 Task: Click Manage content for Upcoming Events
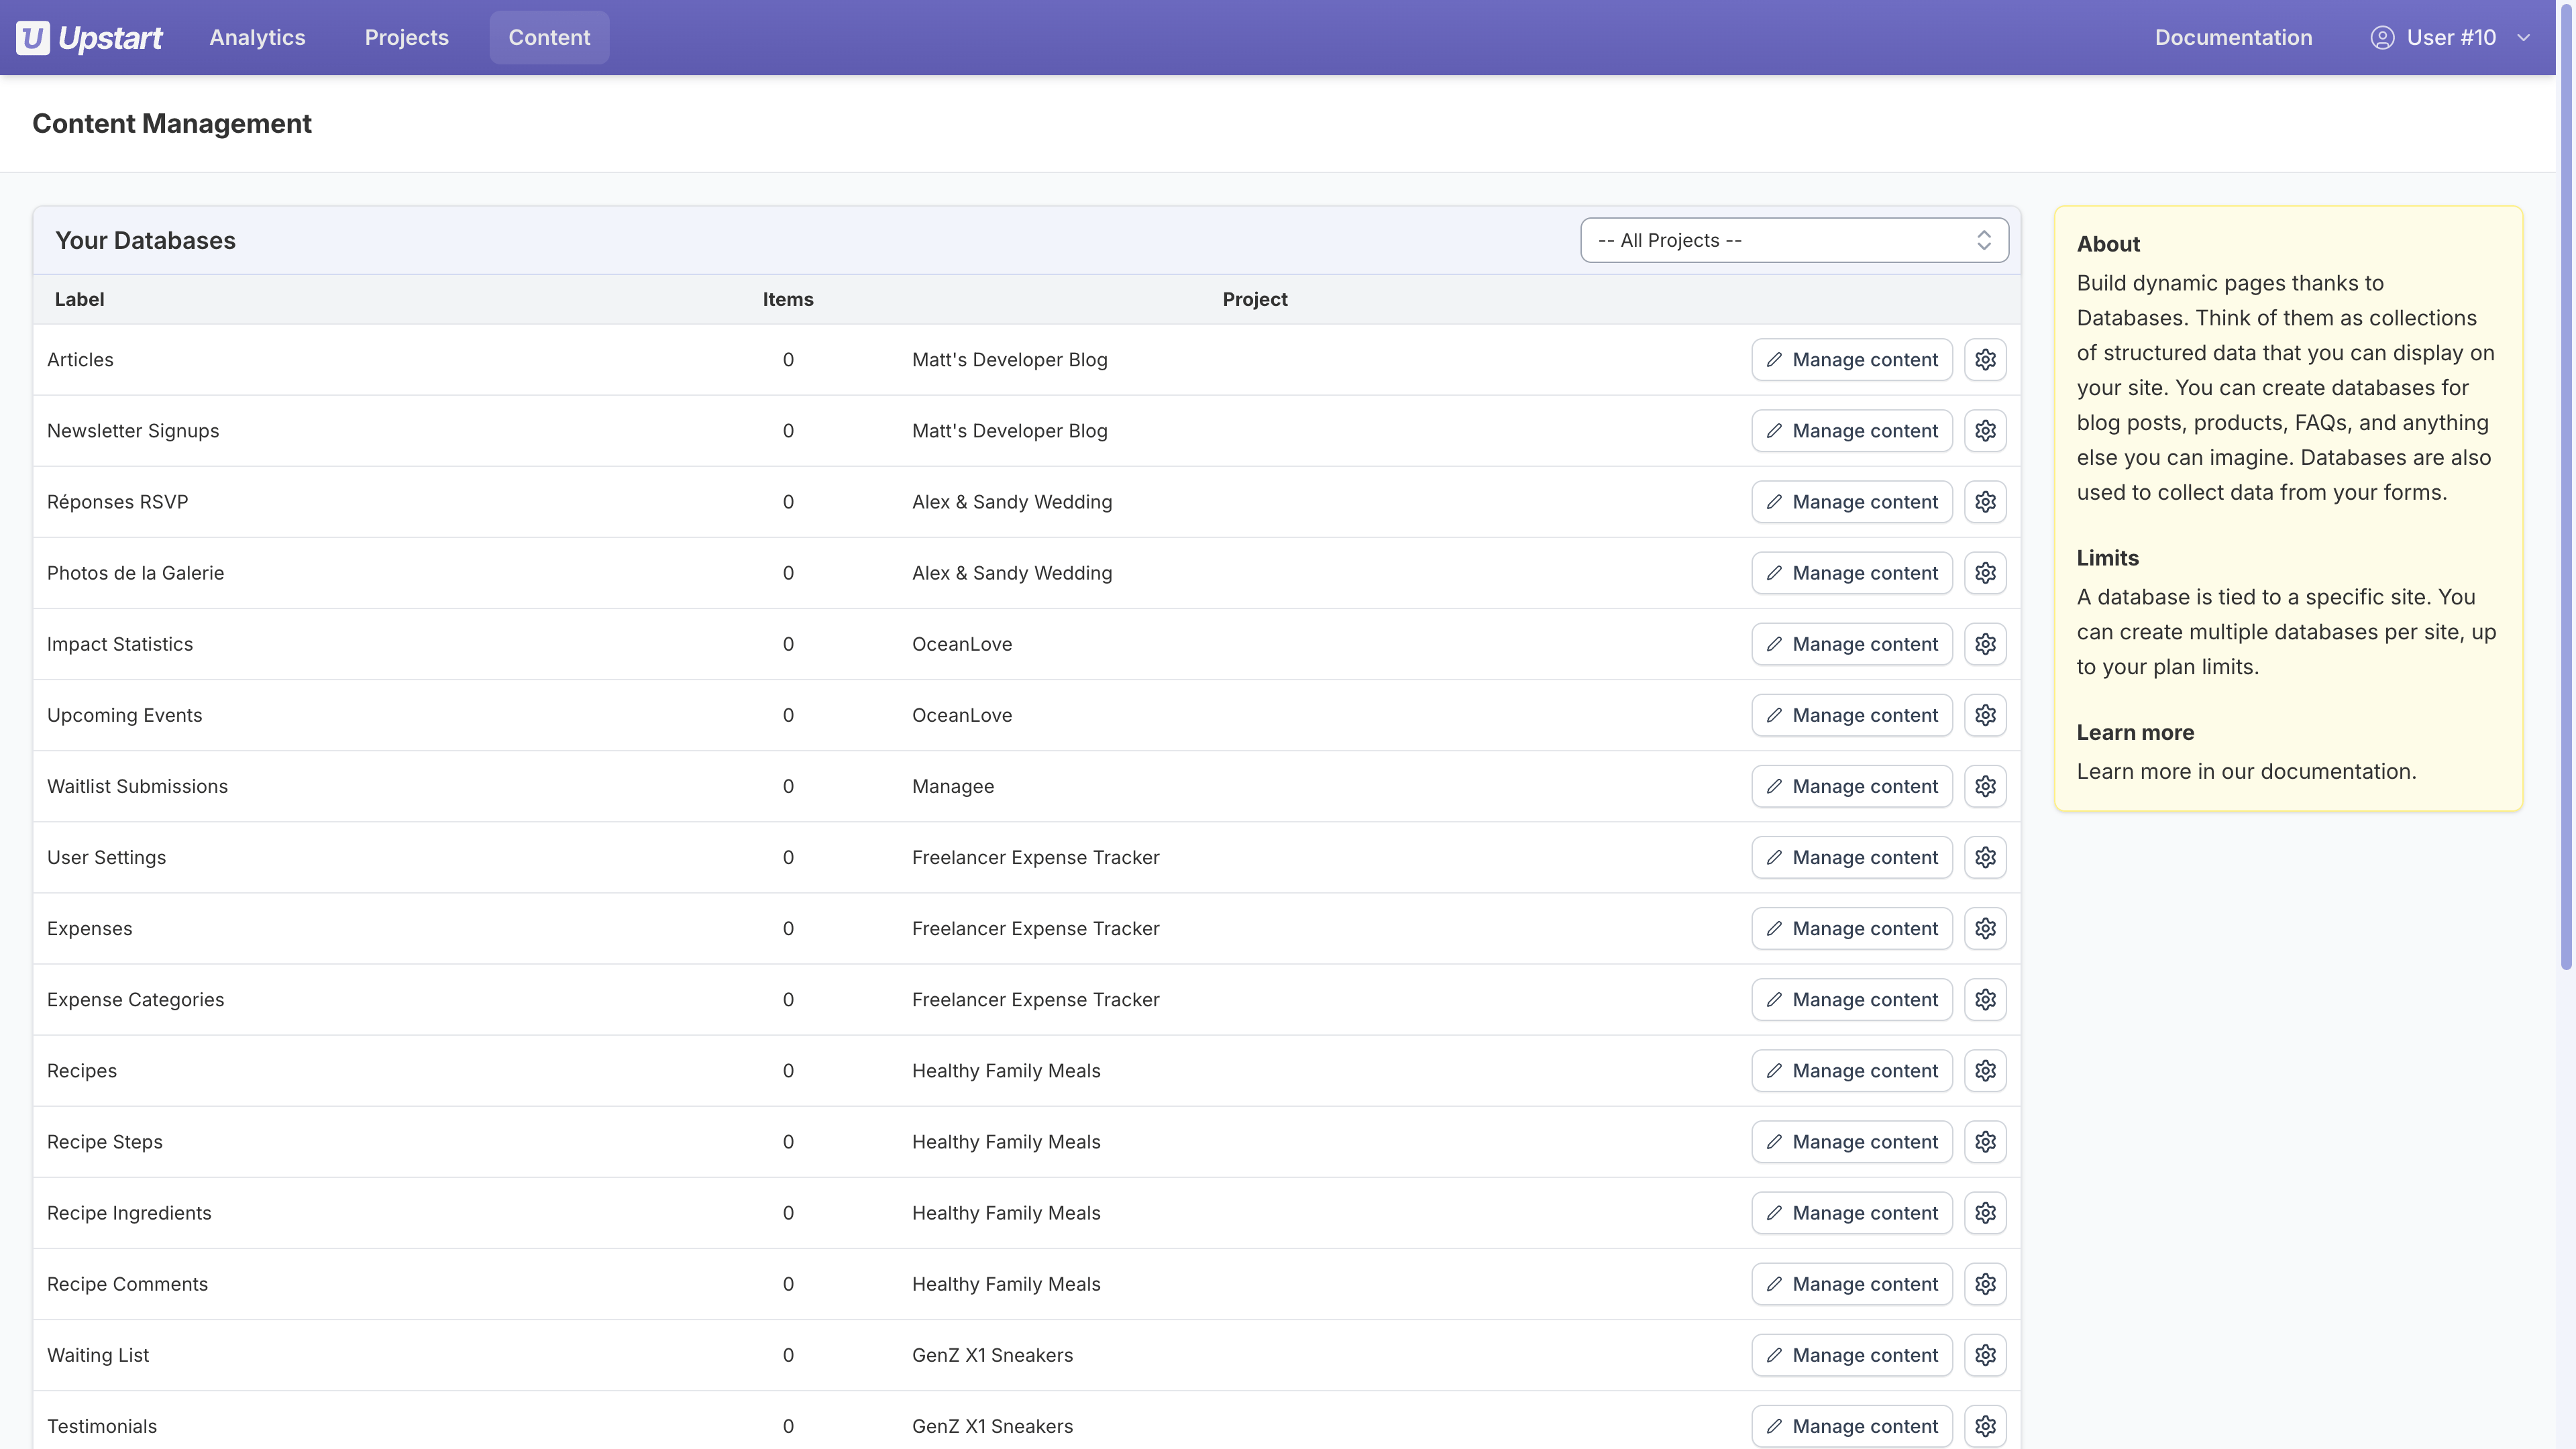click(x=1851, y=715)
